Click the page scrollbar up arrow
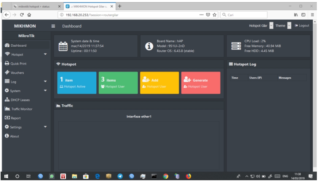The height and width of the screenshot is (183, 319). click(315, 21)
